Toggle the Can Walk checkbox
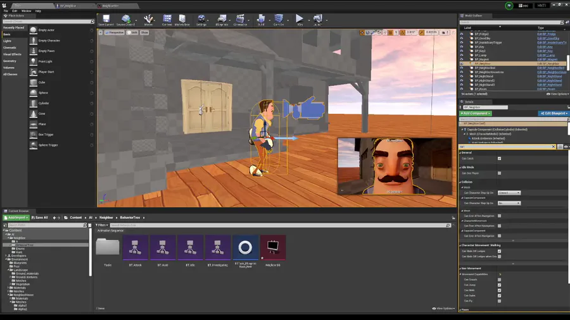The width and height of the screenshot is (570, 320). (x=499, y=290)
